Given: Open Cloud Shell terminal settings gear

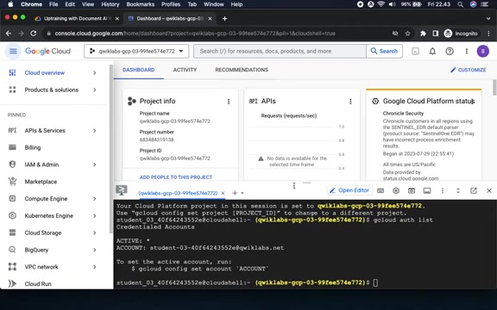Looking at the screenshot, I should pos(396,190).
